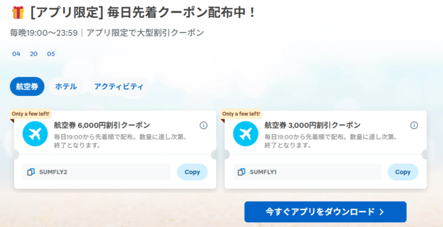Click the gift box icon in the heading
This screenshot has height=227, width=443.
[18, 13]
